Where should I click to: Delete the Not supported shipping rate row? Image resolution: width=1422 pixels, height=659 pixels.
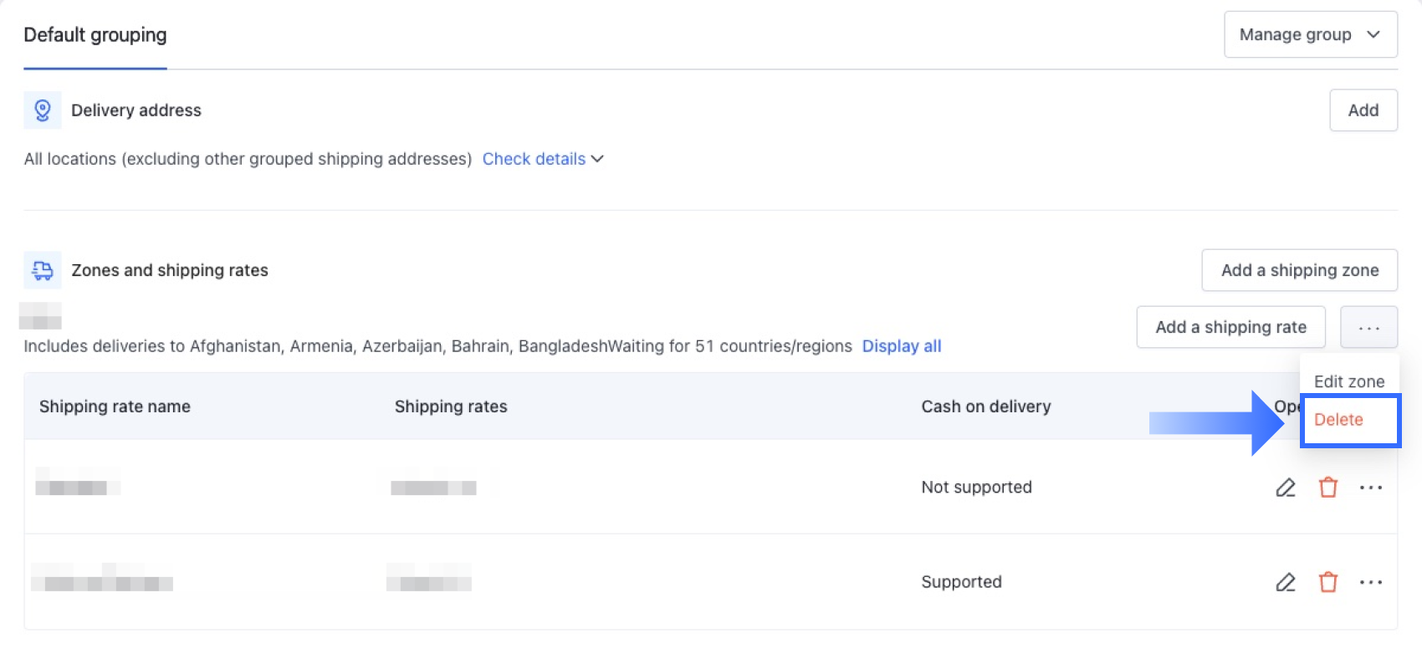point(1328,488)
